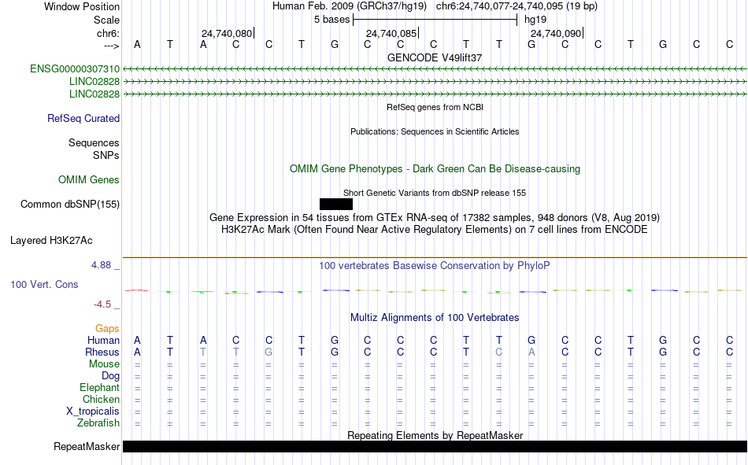Viewport: 748px width, 465px height.
Task: Click '100 vertebrates Basewise Conservation by PhyloP'
Action: pos(435,266)
